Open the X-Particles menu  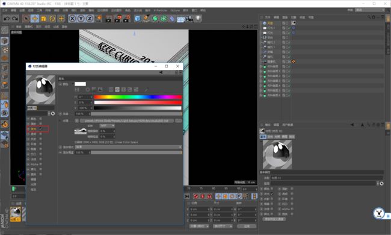click(161, 10)
